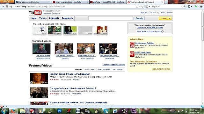Click the Sign Up link
Screen dimensions: 204x114
tap(144, 12)
